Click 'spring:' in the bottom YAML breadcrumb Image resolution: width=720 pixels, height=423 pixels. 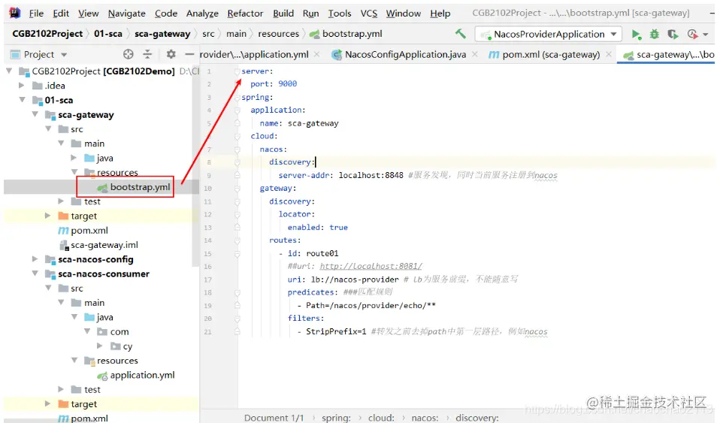(336, 418)
